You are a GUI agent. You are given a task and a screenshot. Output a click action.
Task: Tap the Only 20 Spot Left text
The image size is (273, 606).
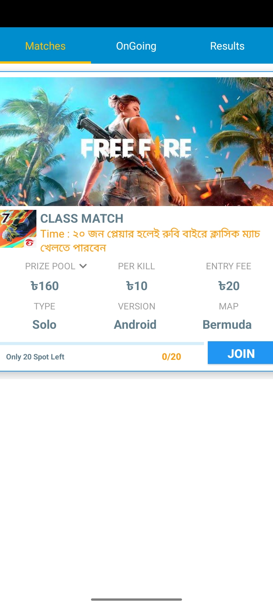click(x=35, y=357)
